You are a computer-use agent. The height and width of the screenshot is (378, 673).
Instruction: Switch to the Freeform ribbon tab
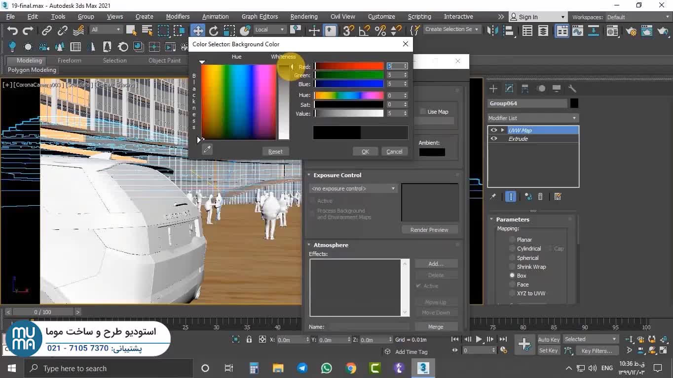click(x=69, y=61)
